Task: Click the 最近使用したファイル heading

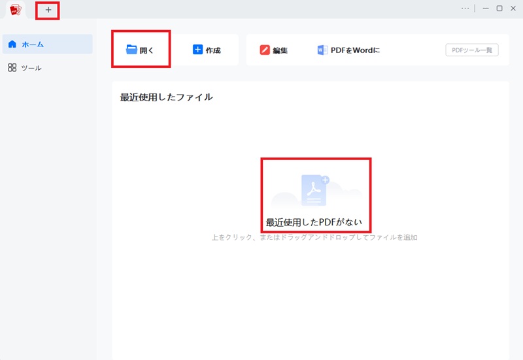Action: click(167, 97)
